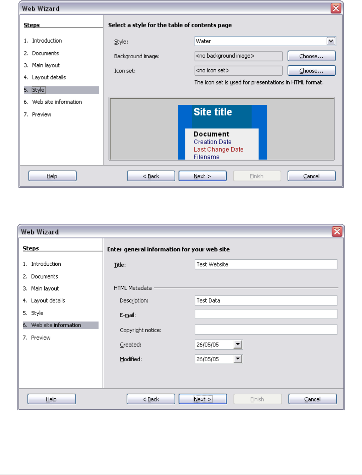Click Help in the Web site information dialog

point(51,399)
